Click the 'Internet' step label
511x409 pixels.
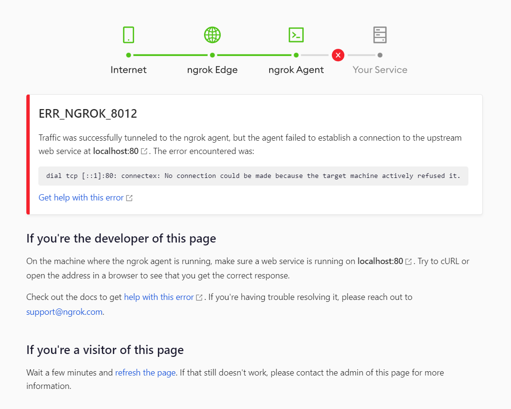[128, 70]
